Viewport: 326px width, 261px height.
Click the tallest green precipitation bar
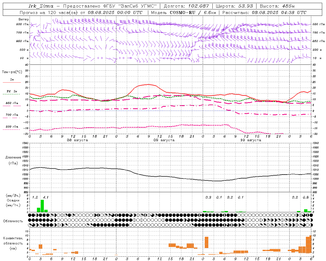(x=42, y=206)
